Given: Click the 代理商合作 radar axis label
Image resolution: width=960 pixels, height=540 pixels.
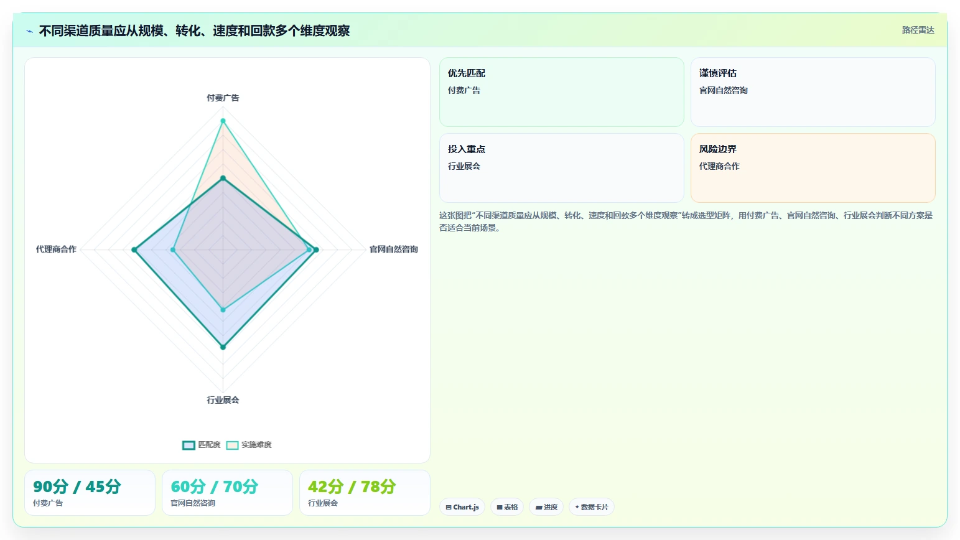Looking at the screenshot, I should [x=56, y=249].
